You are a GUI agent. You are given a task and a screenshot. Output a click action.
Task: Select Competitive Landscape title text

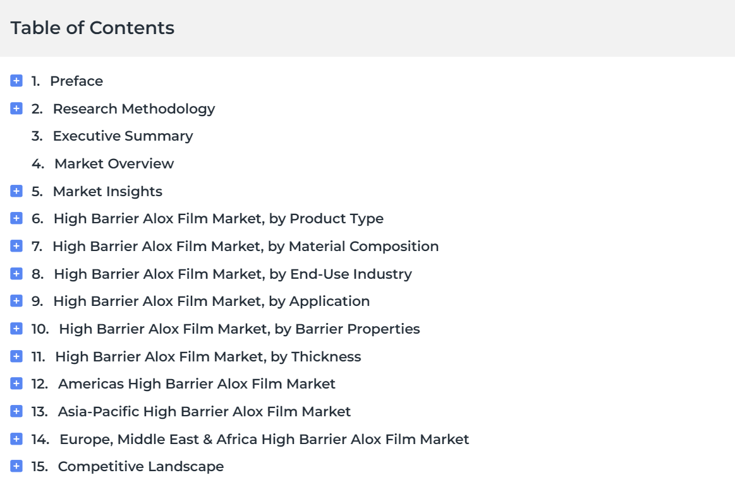140,467
